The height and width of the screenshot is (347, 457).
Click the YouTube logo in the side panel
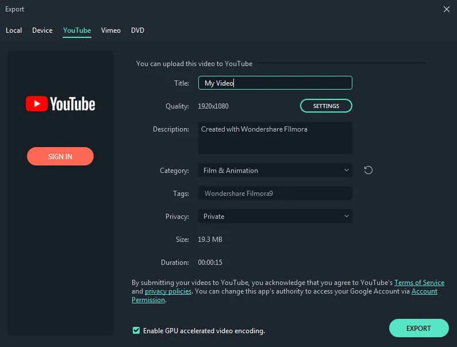pyautogui.click(x=60, y=104)
